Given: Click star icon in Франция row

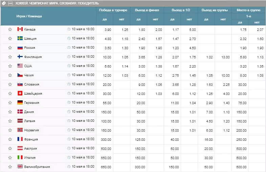Looking at the screenshot, I should click(10, 139).
